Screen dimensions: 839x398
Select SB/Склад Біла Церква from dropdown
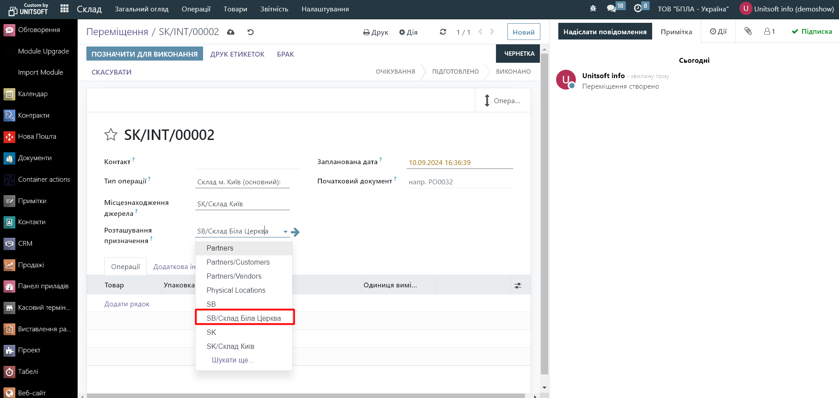click(x=244, y=318)
